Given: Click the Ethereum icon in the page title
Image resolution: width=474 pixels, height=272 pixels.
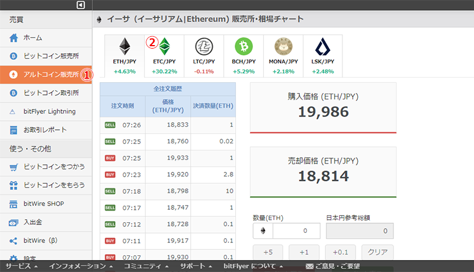Looking at the screenshot, I should (99, 20).
